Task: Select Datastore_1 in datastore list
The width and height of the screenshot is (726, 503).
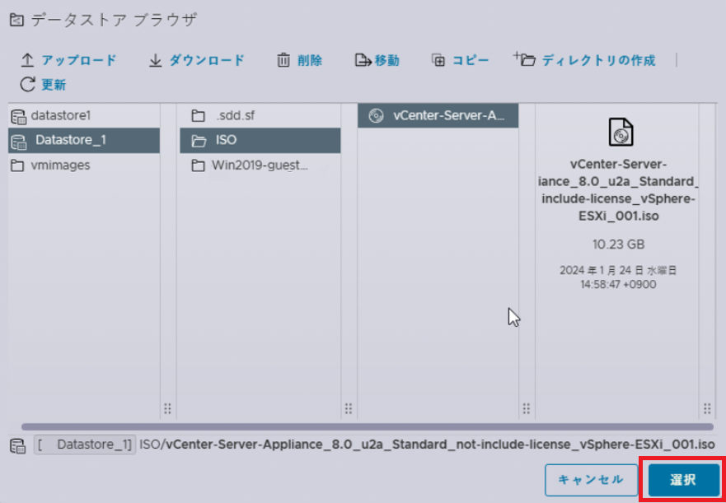Action: point(84,140)
